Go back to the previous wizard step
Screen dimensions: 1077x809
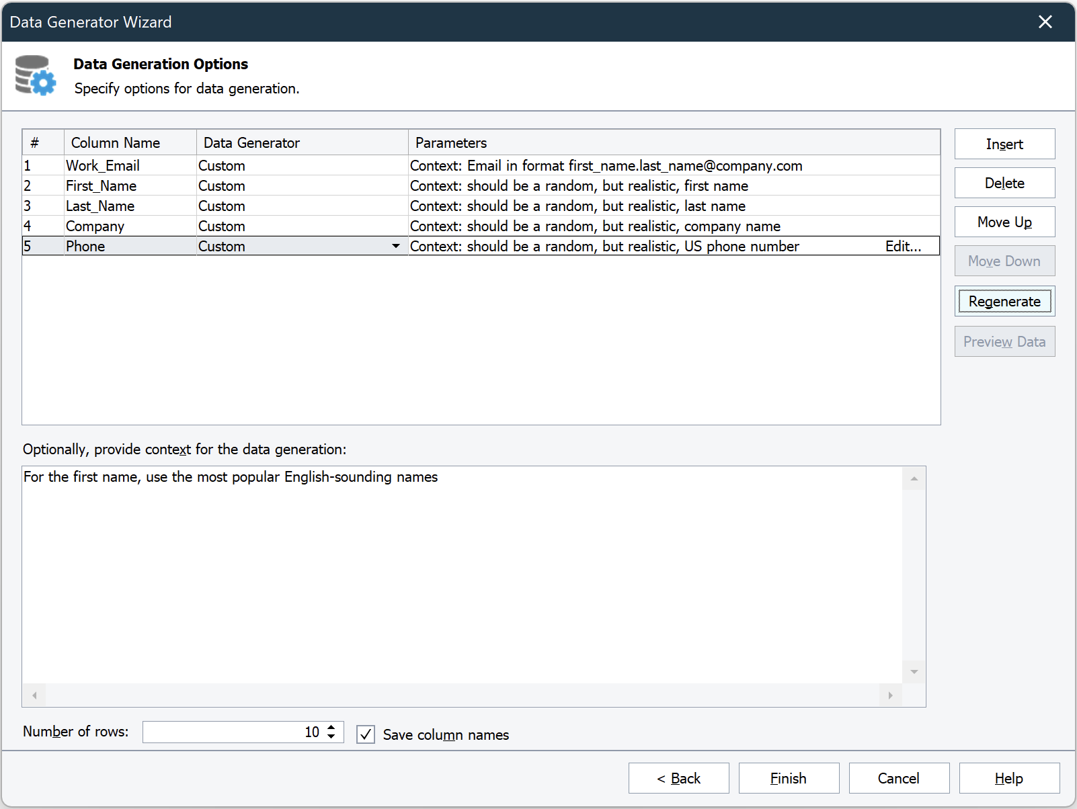point(678,778)
